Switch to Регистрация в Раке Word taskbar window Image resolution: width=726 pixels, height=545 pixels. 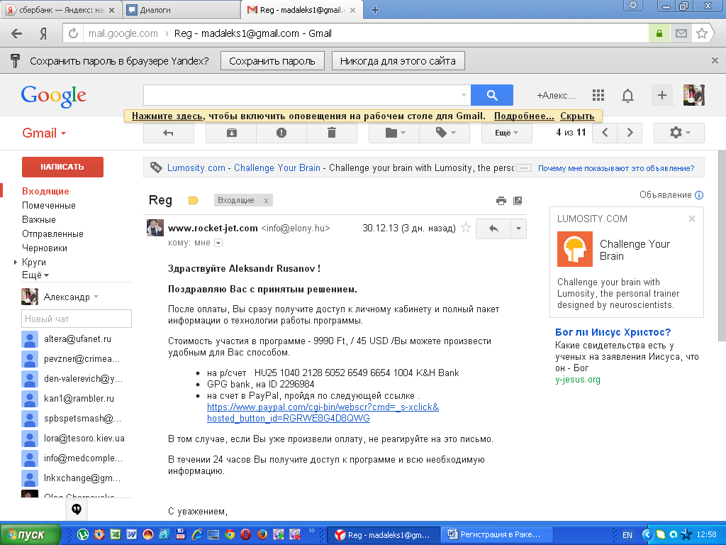click(x=496, y=535)
